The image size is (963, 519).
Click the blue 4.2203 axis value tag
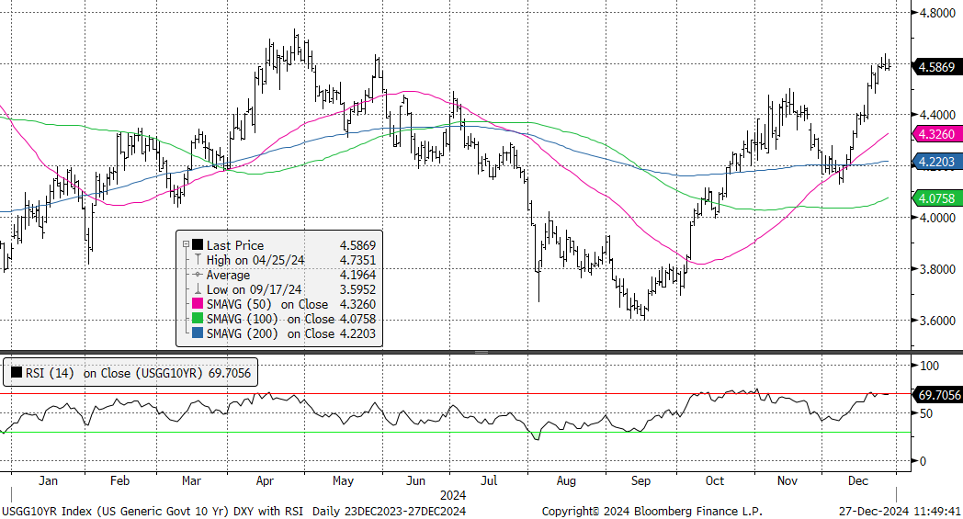pyautogui.click(x=935, y=162)
